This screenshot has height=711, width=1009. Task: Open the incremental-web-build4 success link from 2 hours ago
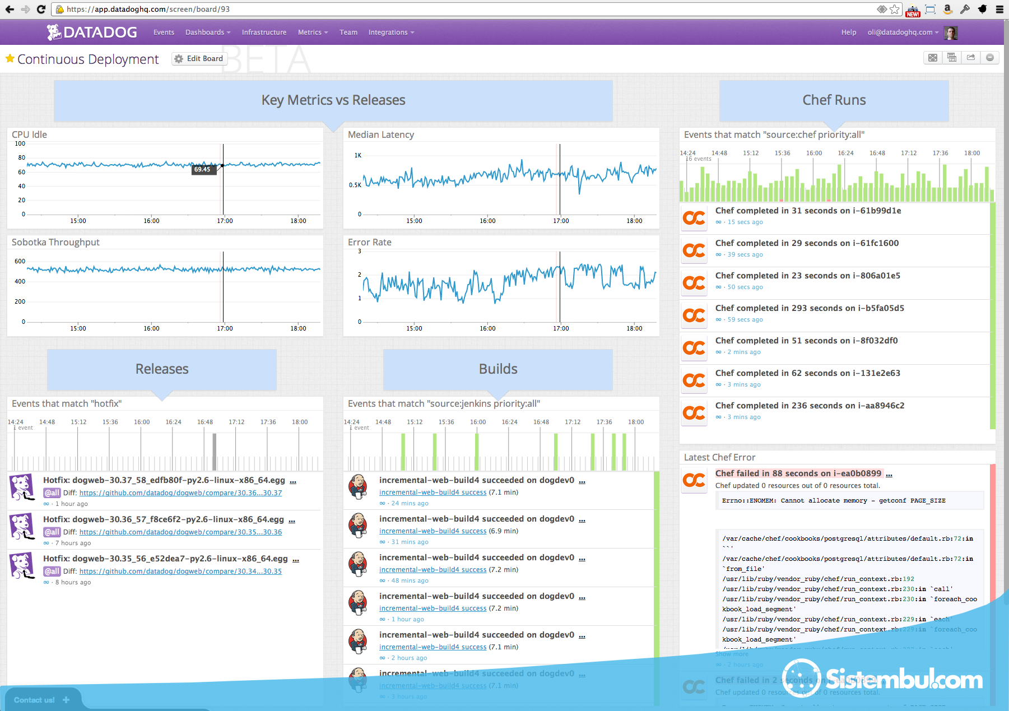[433, 647]
